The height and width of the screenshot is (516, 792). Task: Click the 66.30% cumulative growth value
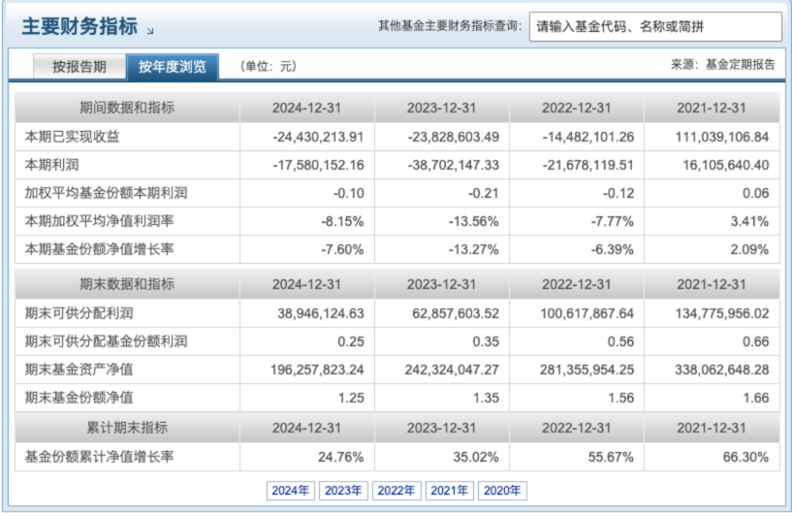click(745, 457)
